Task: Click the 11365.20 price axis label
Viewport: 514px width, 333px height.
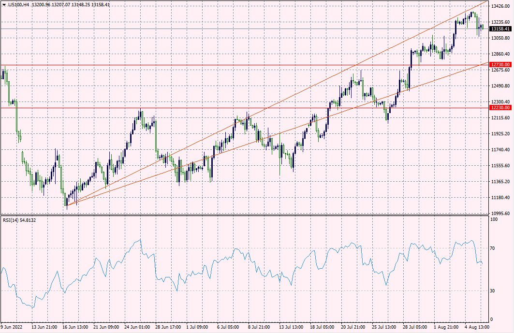Action: pyautogui.click(x=500, y=181)
